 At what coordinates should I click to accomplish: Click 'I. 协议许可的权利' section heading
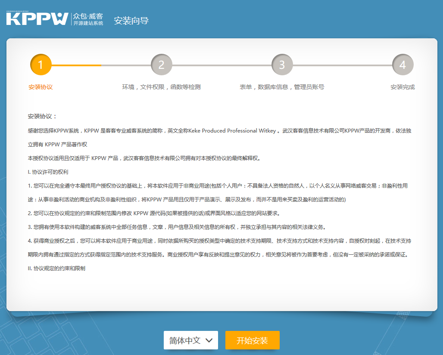(48, 172)
